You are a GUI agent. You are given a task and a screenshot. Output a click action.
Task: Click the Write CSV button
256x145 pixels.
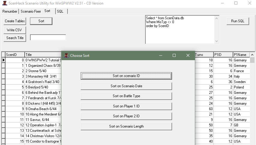point(15,30)
